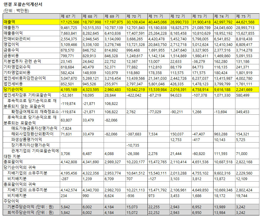This screenshot has width=260, height=216.
Task: Click income tax value 255,971
Action: 111,84
